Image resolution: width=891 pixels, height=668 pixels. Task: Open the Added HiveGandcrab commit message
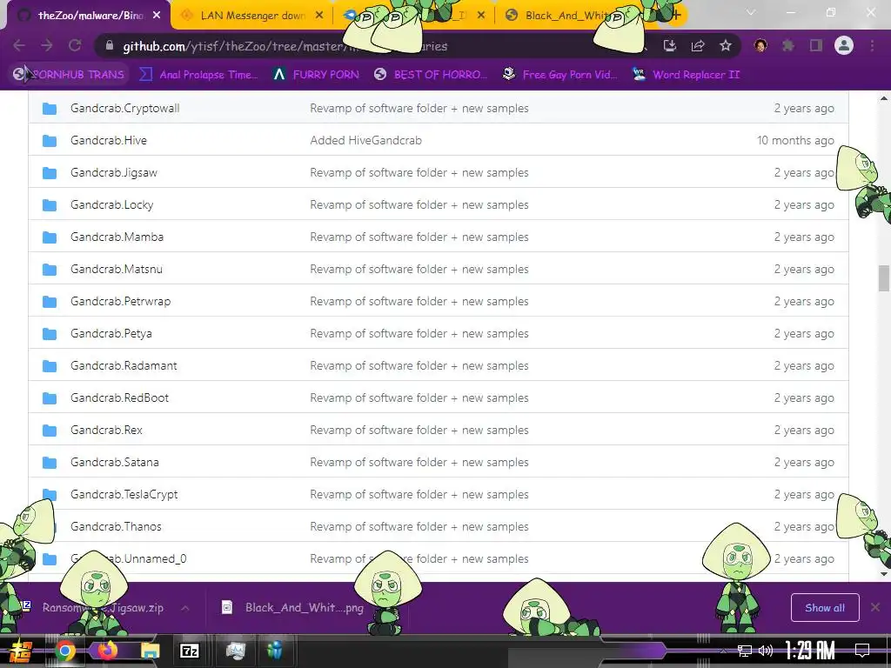366,140
